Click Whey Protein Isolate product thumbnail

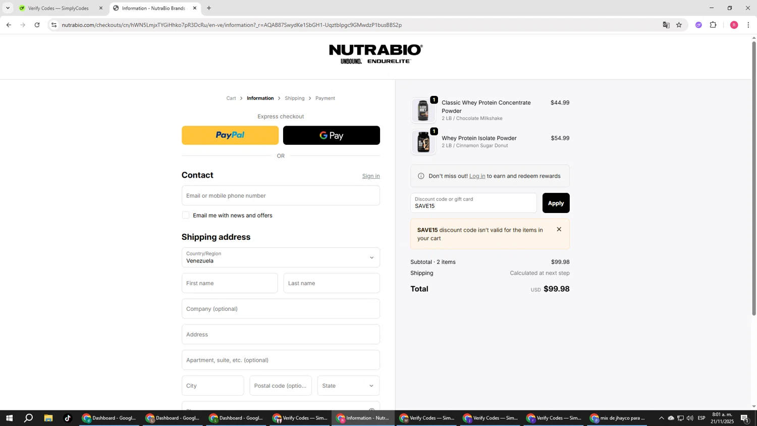click(423, 142)
